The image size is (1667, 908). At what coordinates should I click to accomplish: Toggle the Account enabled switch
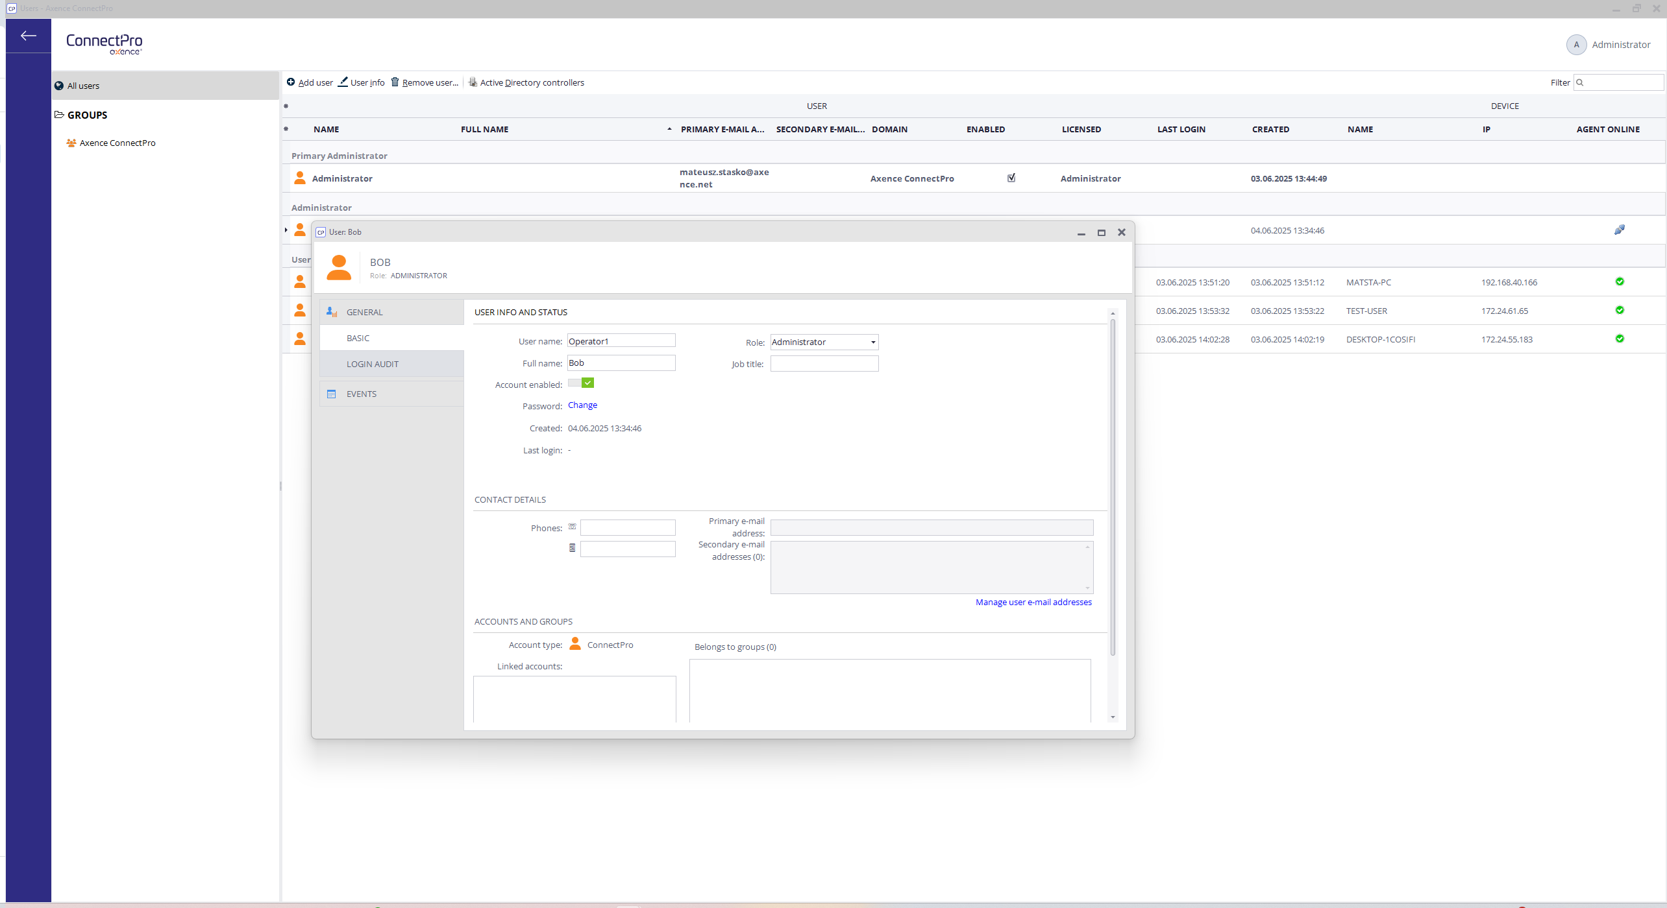pos(581,383)
